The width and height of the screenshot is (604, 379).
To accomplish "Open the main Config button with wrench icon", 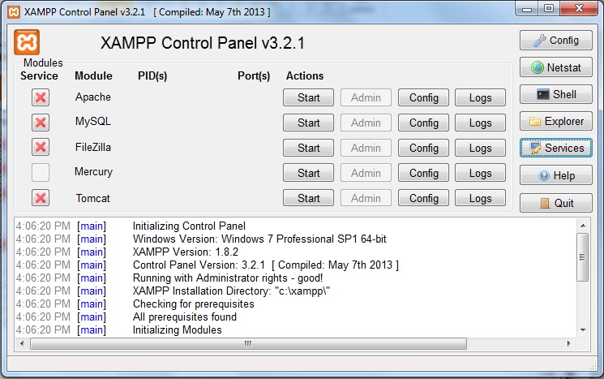I will coord(556,40).
